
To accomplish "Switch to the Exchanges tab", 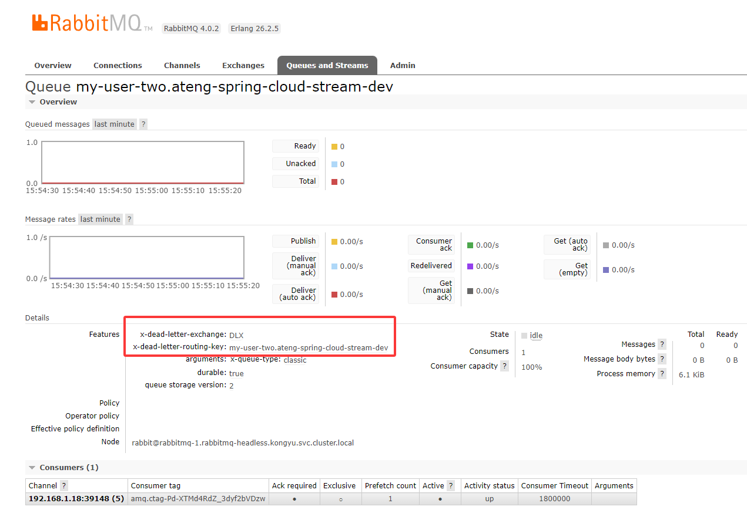I will 243,66.
